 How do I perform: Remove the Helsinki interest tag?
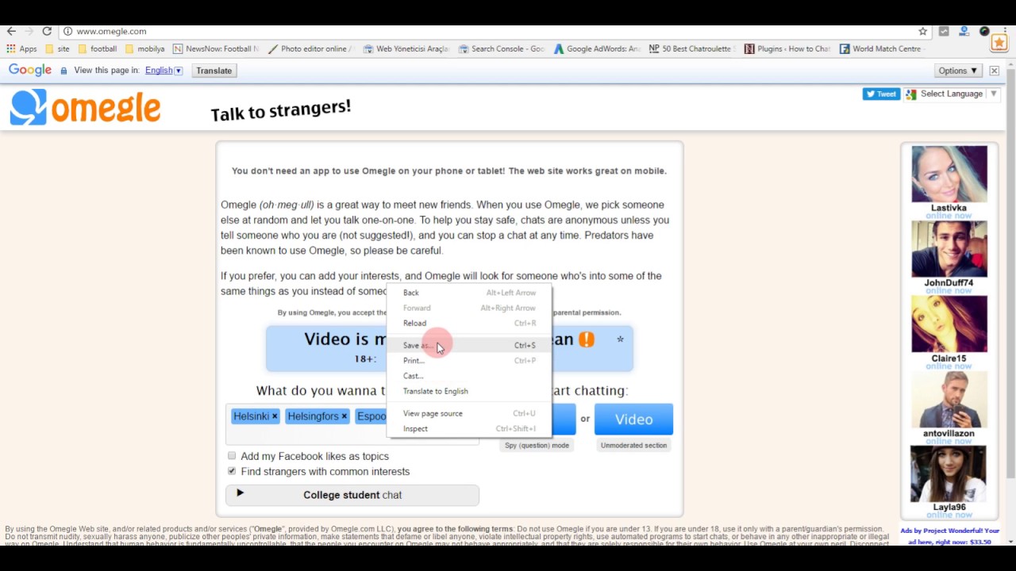275,416
